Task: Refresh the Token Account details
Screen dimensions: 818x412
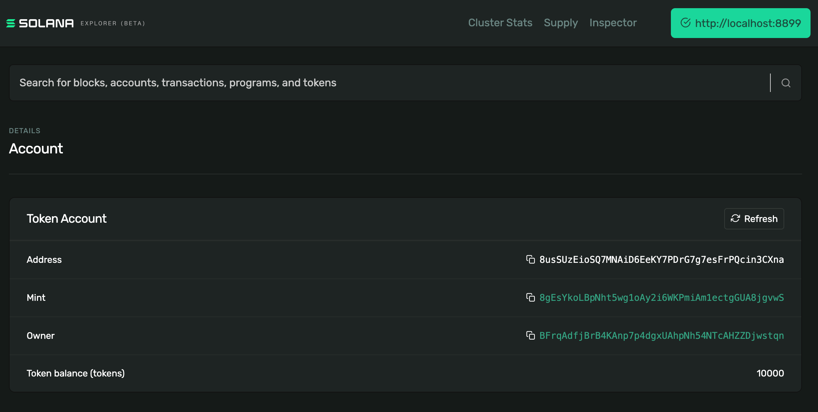Action: coord(754,219)
